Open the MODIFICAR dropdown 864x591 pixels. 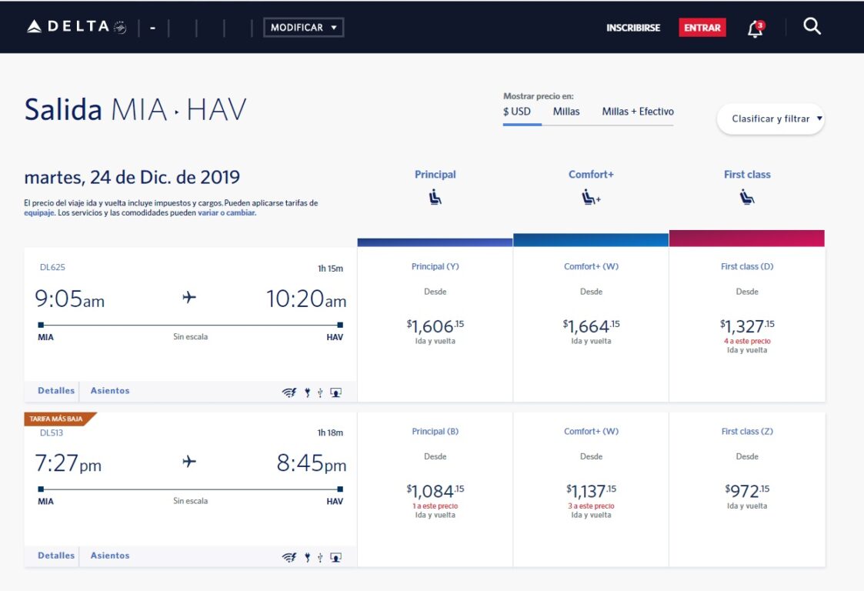304,28
